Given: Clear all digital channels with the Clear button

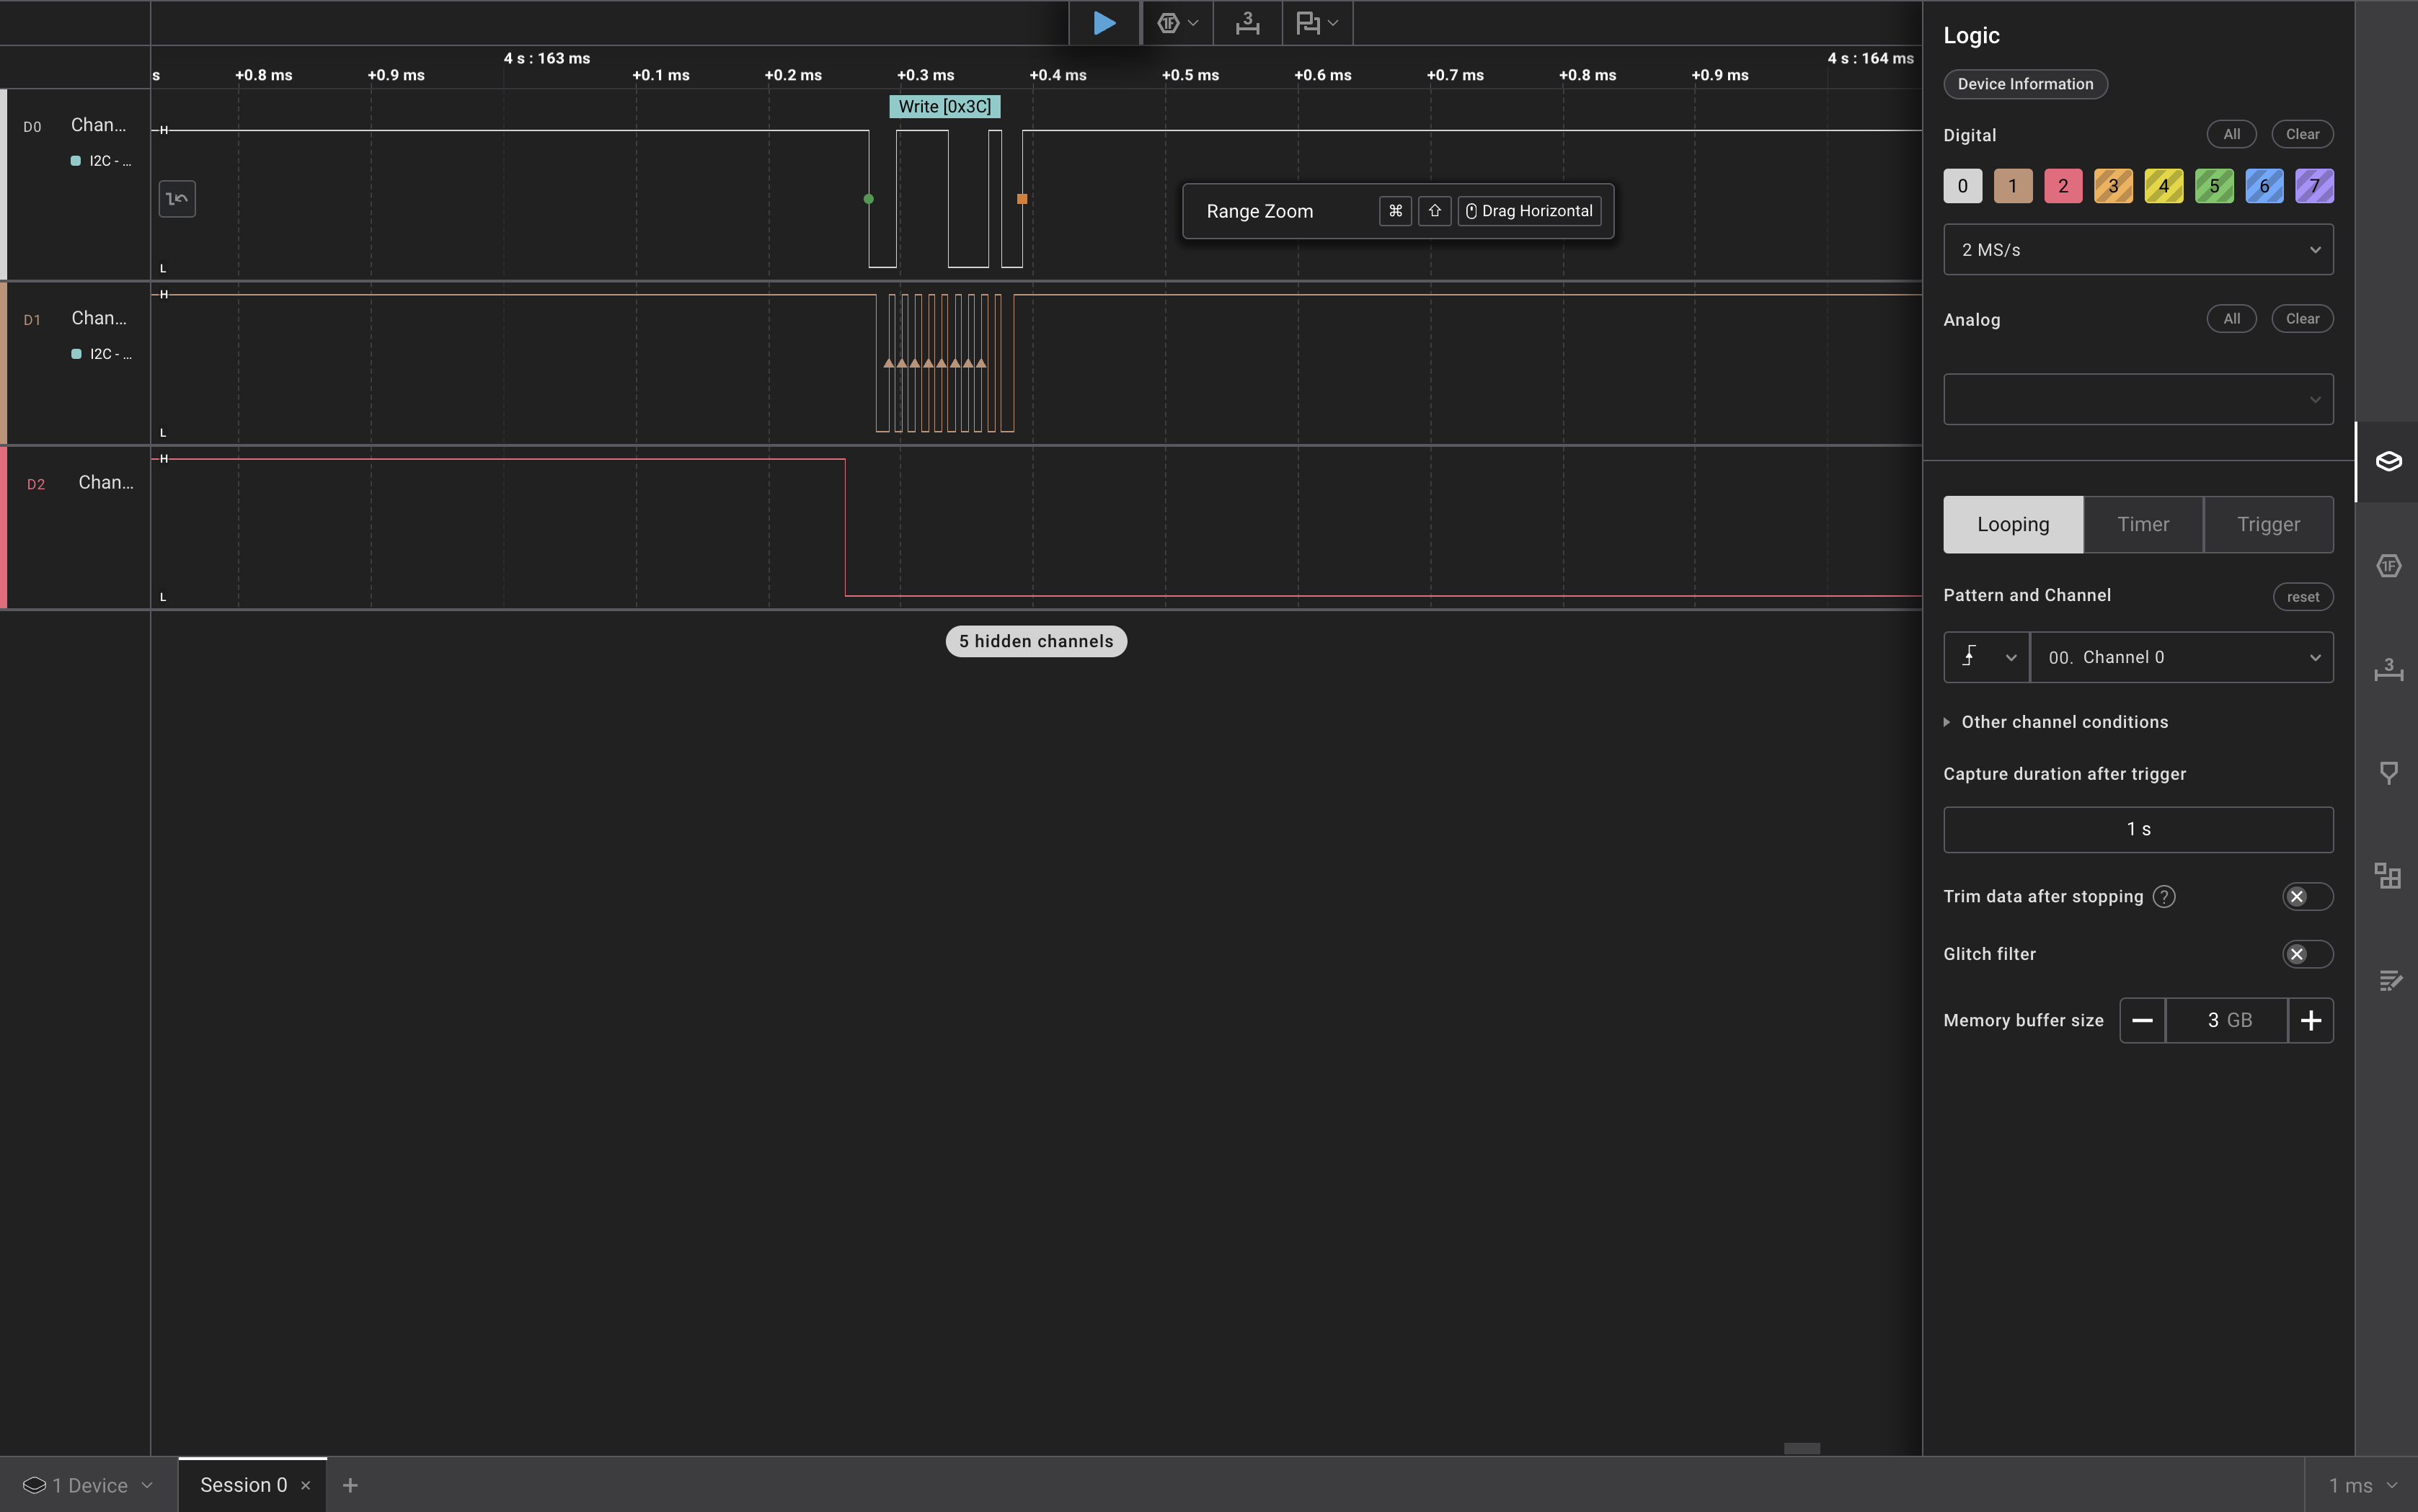Looking at the screenshot, I should (2301, 134).
